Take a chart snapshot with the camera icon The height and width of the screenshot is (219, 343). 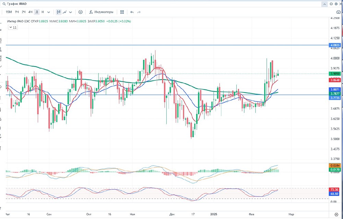coord(339,12)
